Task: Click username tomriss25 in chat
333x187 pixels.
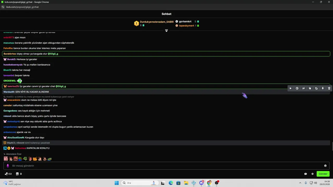Action: 13,86
